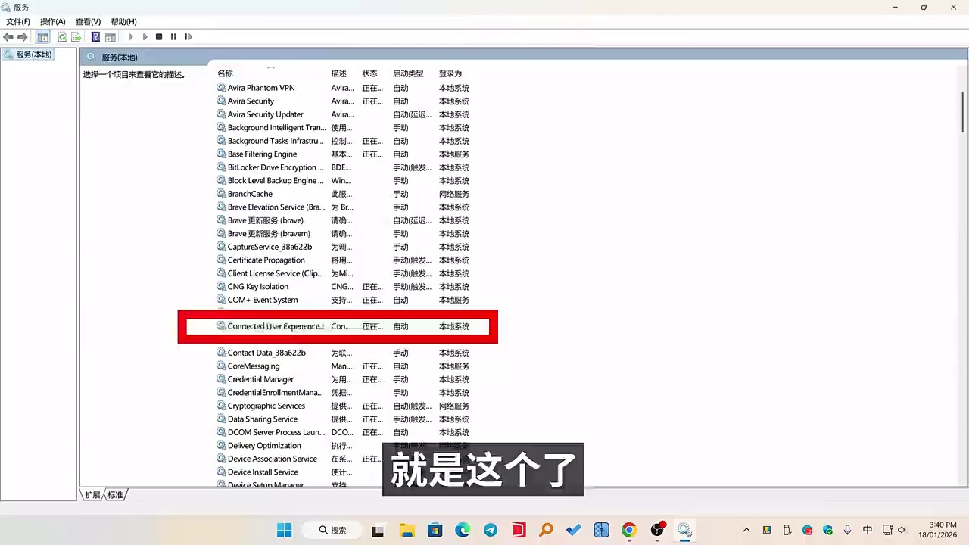The image size is (969, 545).
Task: Switch to the 扩展 tab
Action: 92,495
